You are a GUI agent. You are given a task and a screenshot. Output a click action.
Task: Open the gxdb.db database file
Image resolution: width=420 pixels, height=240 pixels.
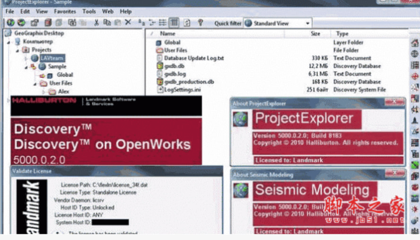tap(174, 66)
